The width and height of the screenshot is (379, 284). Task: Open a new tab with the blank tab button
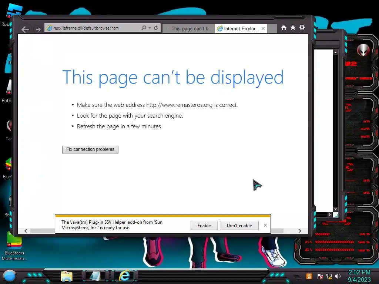[x=272, y=28]
